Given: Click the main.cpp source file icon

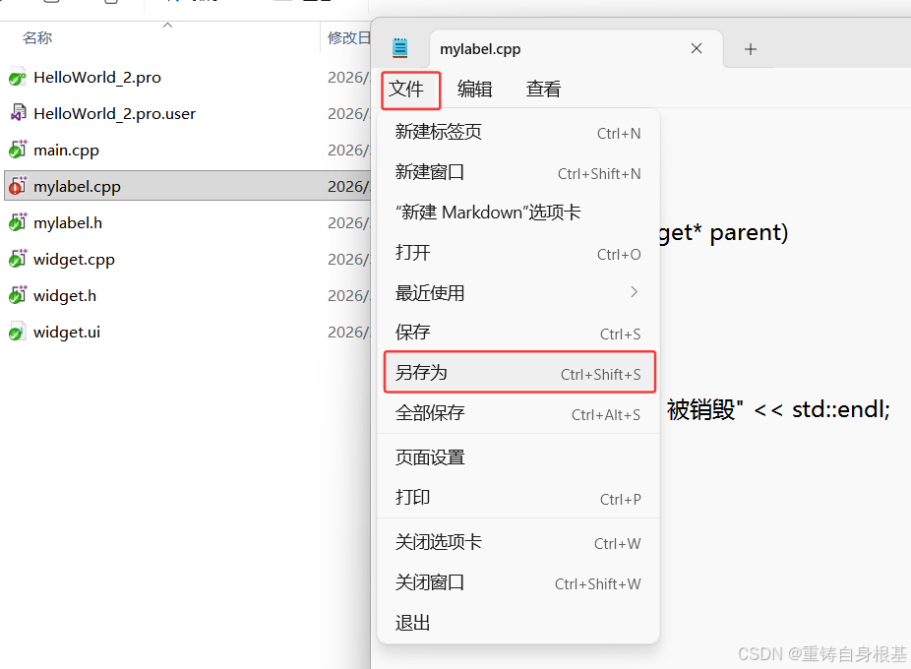Looking at the screenshot, I should (18, 150).
